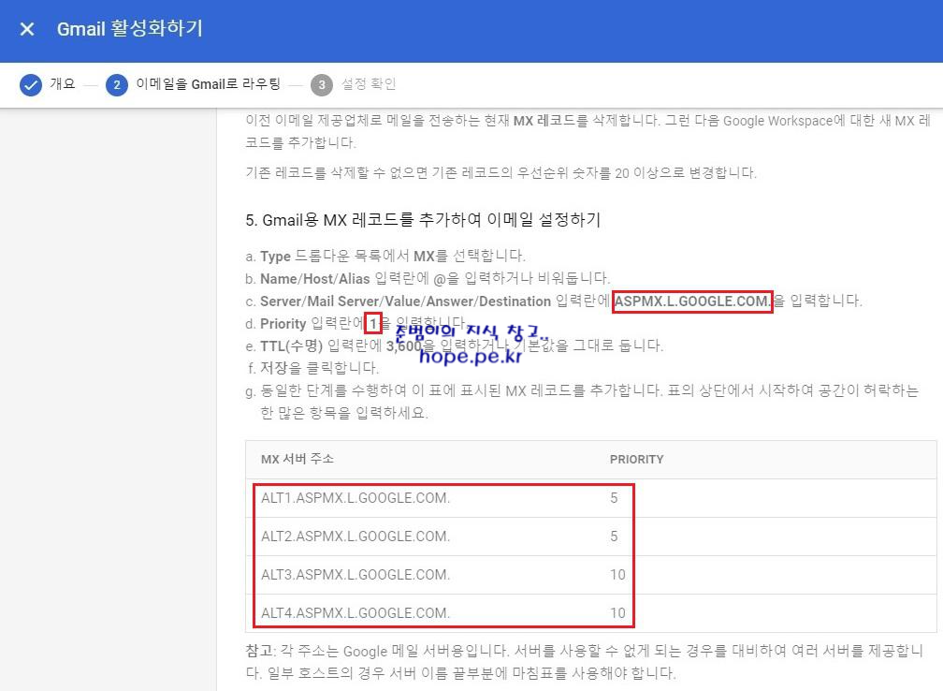Click the 참고 note paragraph
The height and width of the screenshot is (691, 943).
coord(584,662)
